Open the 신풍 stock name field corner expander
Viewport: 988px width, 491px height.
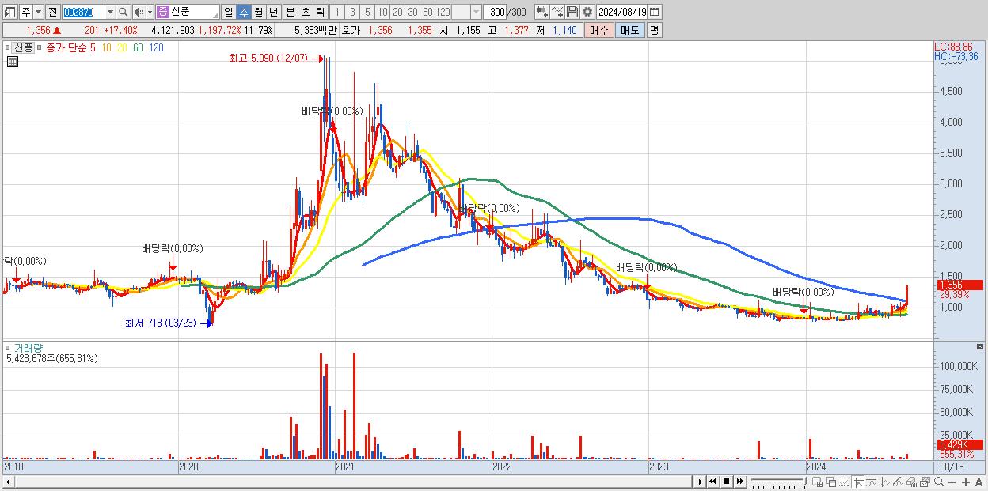click(215, 16)
